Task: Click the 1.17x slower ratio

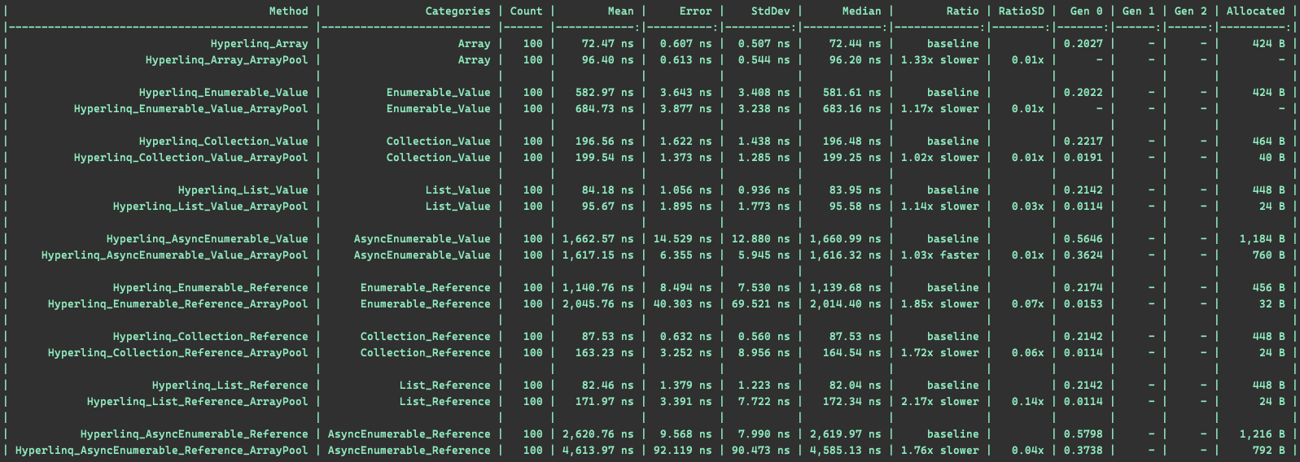Action: pyautogui.click(x=940, y=109)
